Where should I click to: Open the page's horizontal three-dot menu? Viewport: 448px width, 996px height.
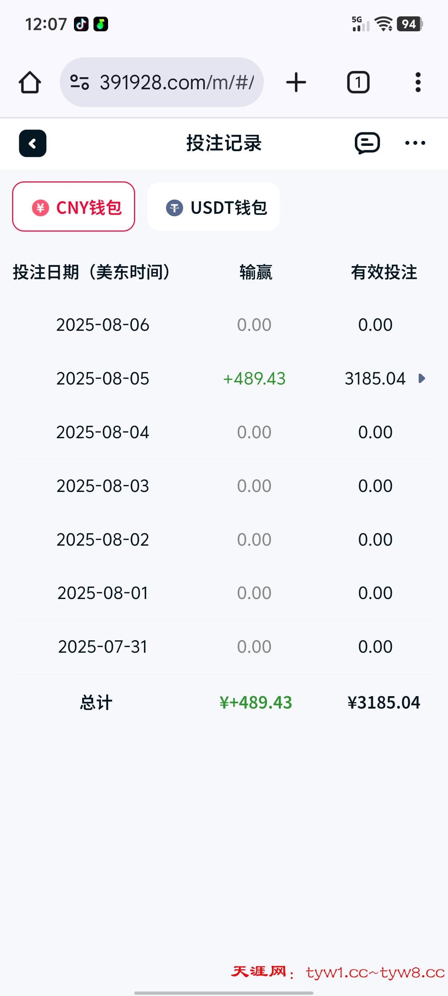[415, 143]
